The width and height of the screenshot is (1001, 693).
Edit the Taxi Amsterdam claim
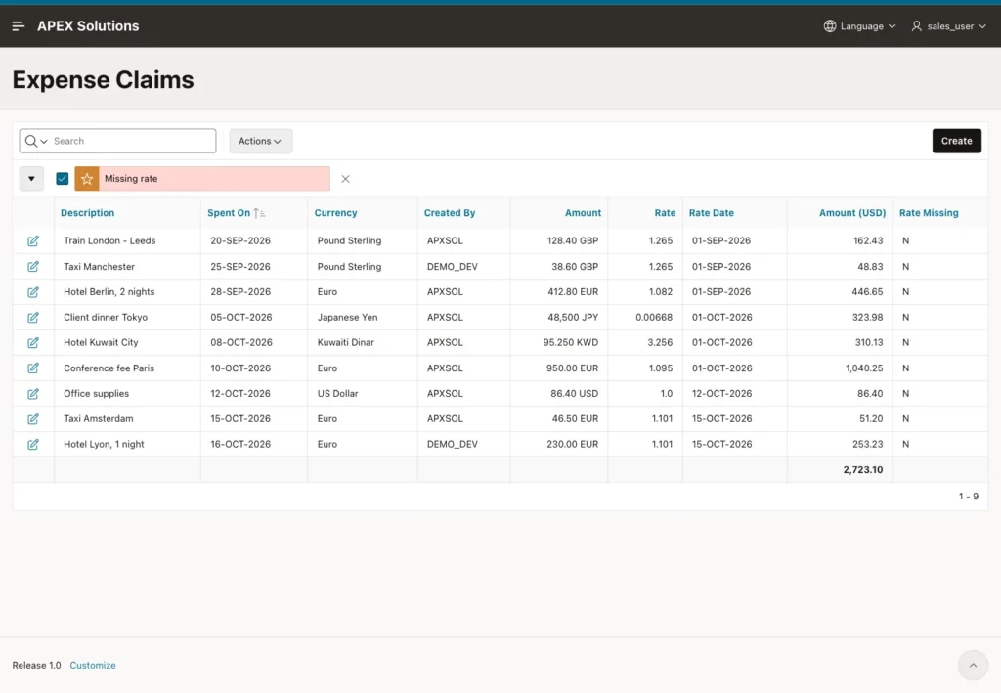[x=33, y=419]
